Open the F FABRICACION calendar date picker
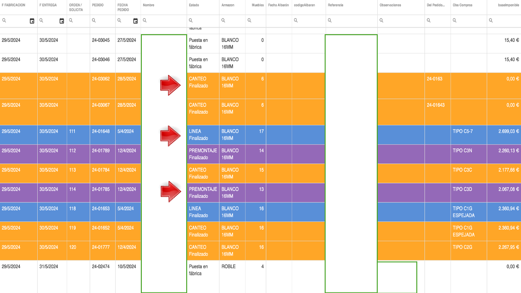The image size is (521, 293). coord(32,21)
